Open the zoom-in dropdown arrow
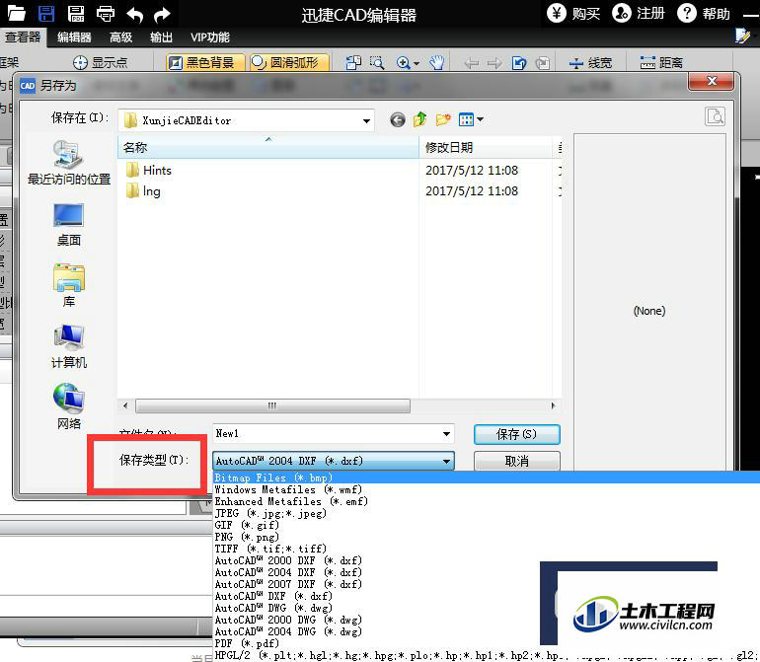The image size is (760, 662). [417, 63]
